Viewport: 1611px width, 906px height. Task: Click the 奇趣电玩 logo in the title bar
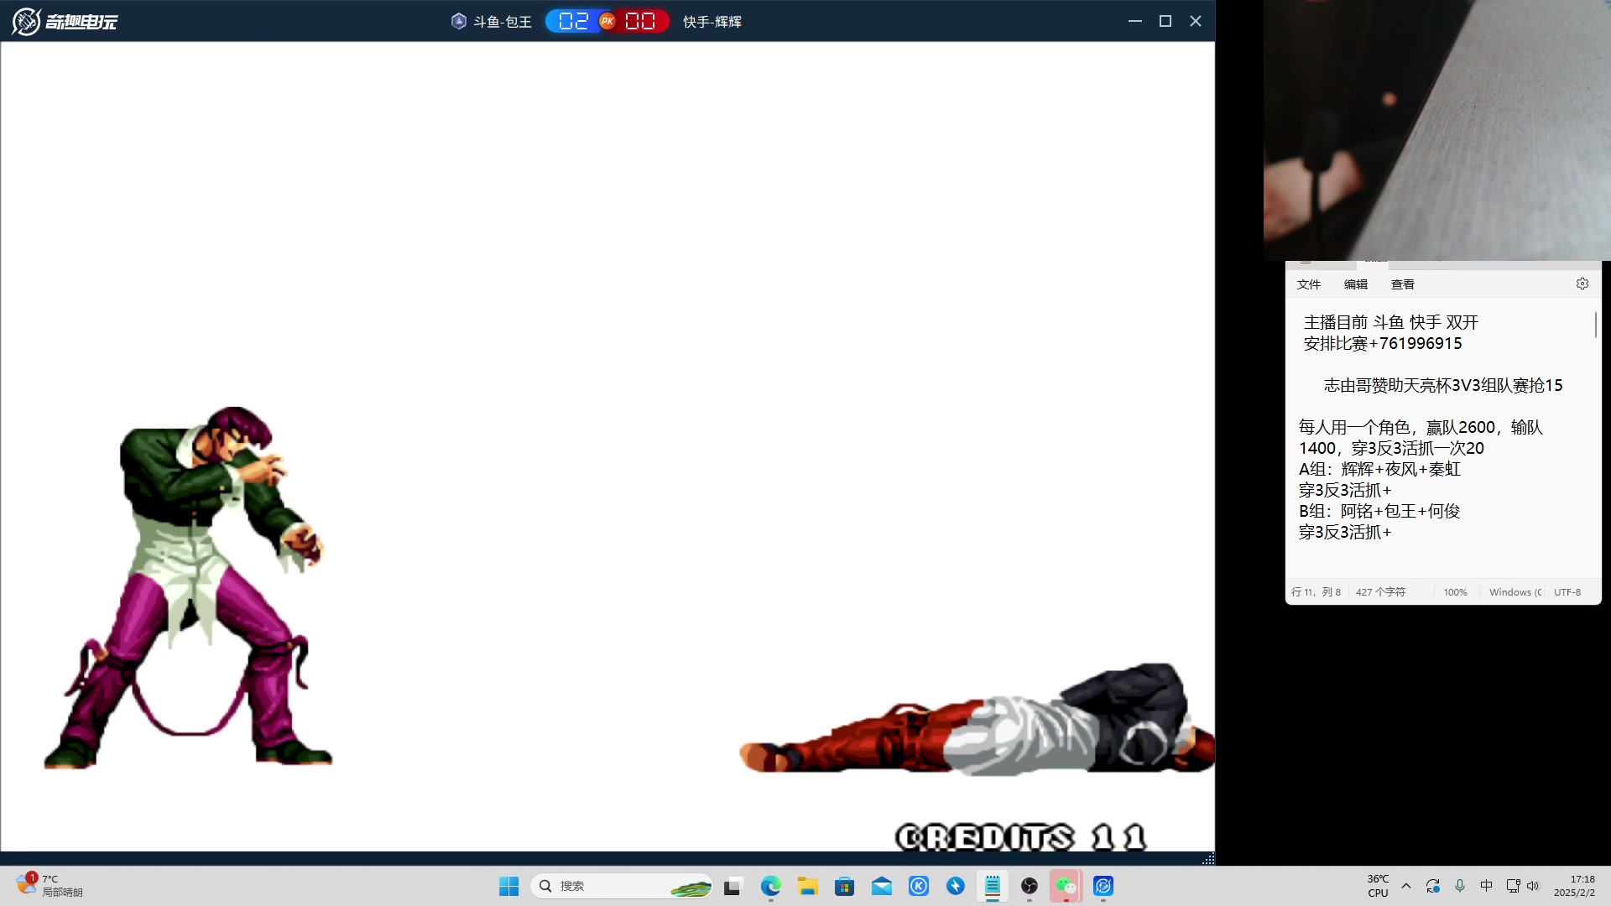[x=65, y=21]
